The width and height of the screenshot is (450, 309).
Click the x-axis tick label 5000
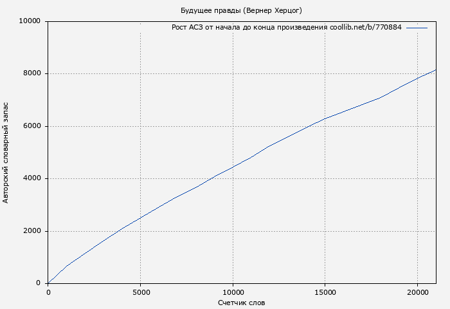(x=140, y=292)
